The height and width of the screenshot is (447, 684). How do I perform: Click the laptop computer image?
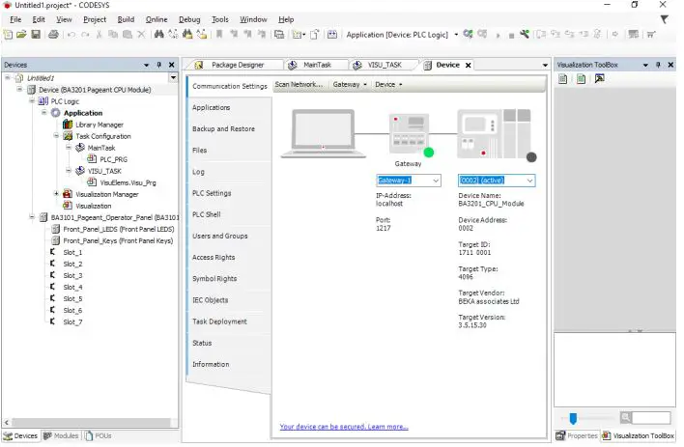point(324,132)
